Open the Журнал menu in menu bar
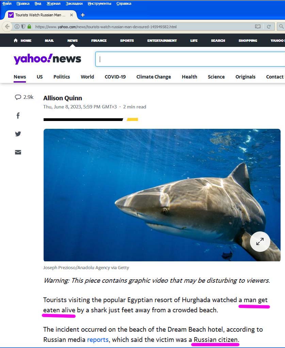The height and width of the screenshot is (348, 285). [53, 3]
